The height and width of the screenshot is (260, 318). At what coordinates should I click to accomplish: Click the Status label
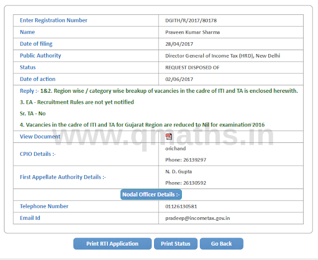coord(28,67)
